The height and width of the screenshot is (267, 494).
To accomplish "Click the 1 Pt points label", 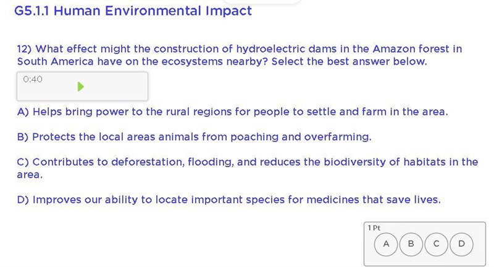I will 374,228.
